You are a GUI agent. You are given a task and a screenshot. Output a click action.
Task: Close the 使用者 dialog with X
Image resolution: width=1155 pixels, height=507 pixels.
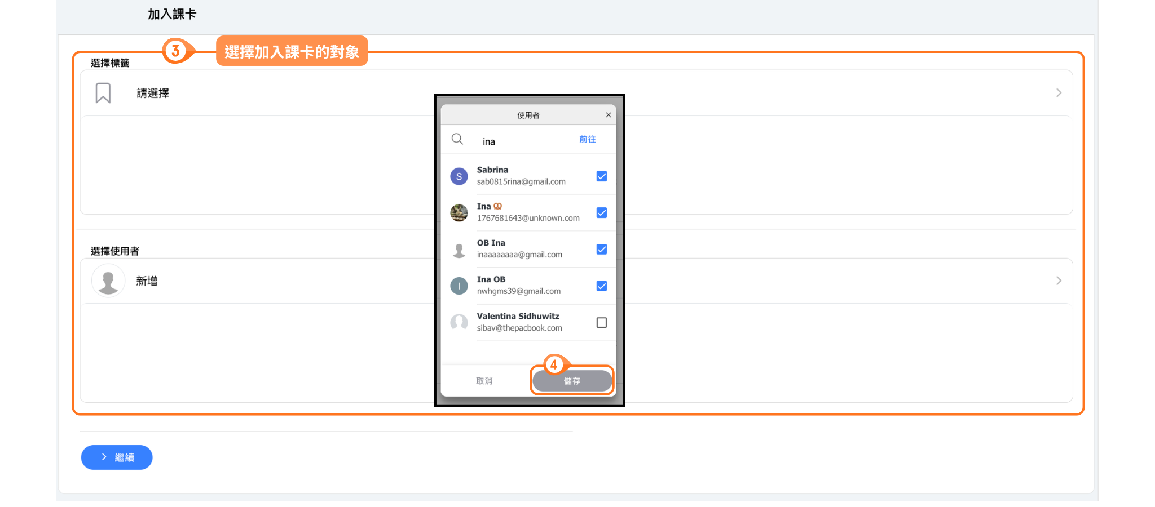tap(608, 115)
